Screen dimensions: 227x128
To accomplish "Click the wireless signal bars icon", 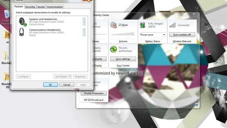I will (x=173, y=25).
